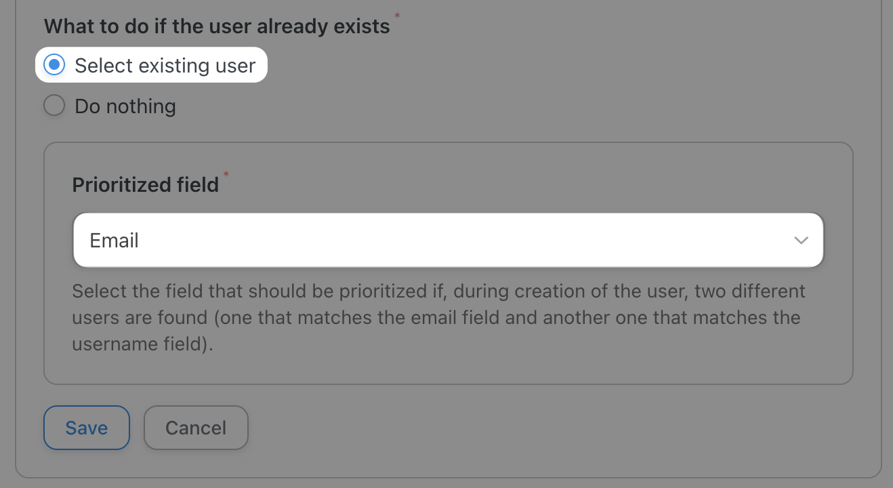Click the blue filled radio circle

coord(54,65)
